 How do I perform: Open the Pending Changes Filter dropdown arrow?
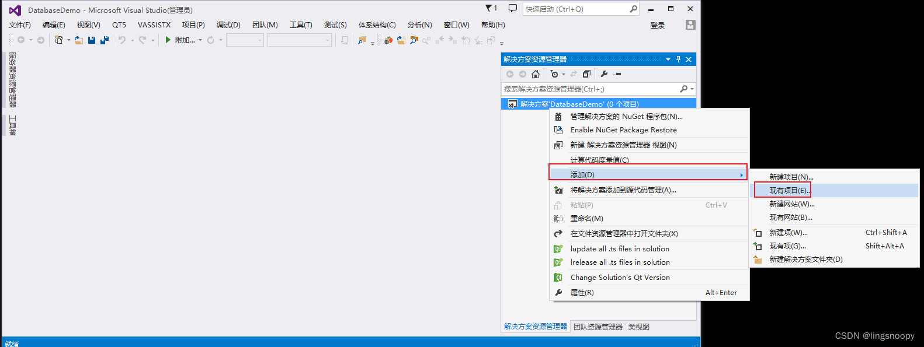click(564, 74)
